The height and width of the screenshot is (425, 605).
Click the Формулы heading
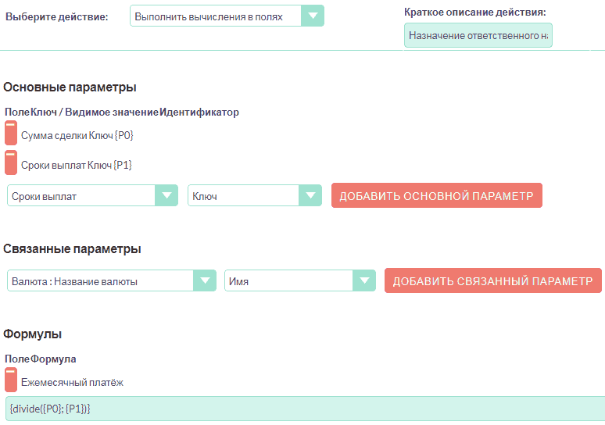click(32, 334)
